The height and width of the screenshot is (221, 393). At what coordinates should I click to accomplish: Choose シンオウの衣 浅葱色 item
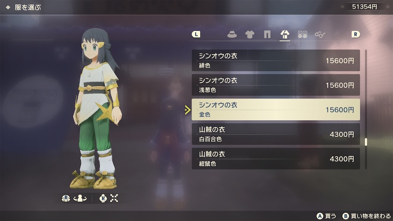[x=276, y=85]
